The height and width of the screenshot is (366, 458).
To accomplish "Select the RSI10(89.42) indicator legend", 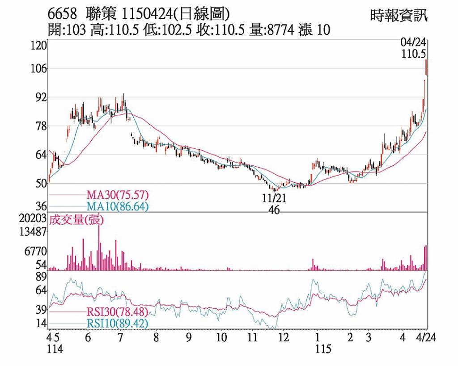I will [x=117, y=323].
